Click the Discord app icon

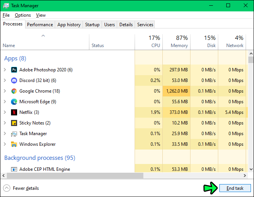pyautogui.click(x=14, y=80)
